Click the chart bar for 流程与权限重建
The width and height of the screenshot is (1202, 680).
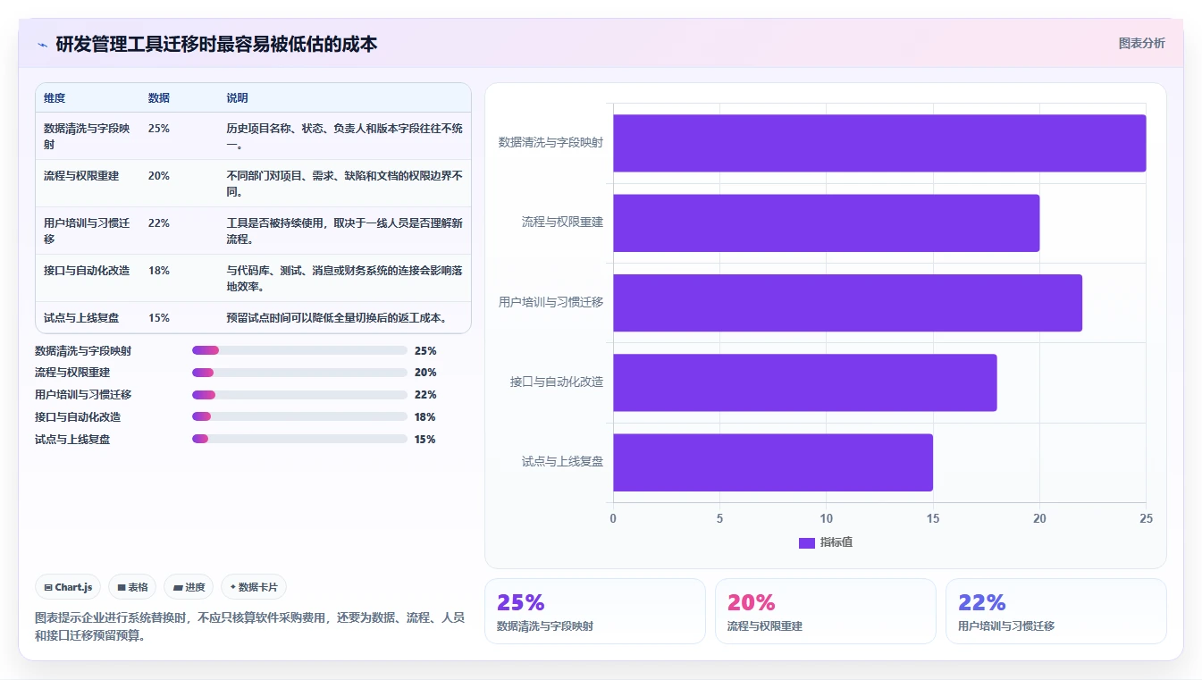point(826,222)
